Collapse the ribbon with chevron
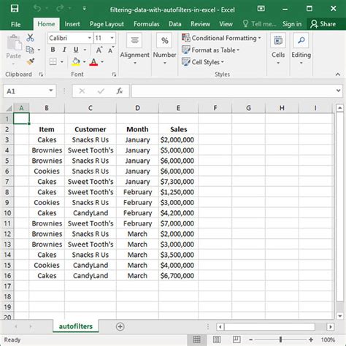Image resolution: width=346 pixels, height=346 pixels. [x=338, y=74]
